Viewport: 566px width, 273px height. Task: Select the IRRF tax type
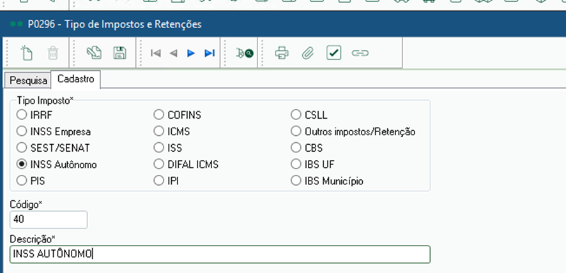point(22,115)
